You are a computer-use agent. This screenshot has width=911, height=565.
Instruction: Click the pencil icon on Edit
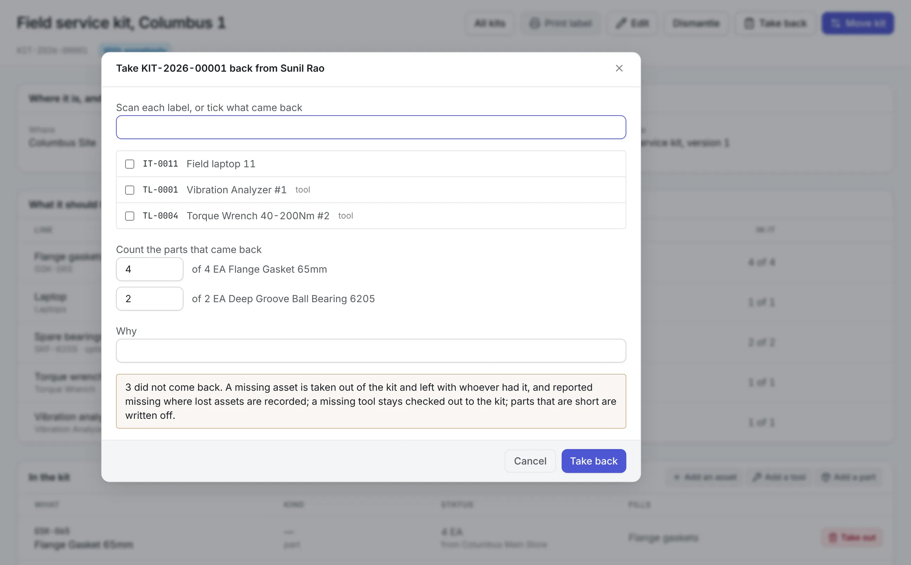pyautogui.click(x=621, y=23)
